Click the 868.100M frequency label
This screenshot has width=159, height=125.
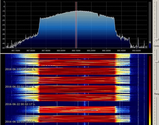point(76,51)
